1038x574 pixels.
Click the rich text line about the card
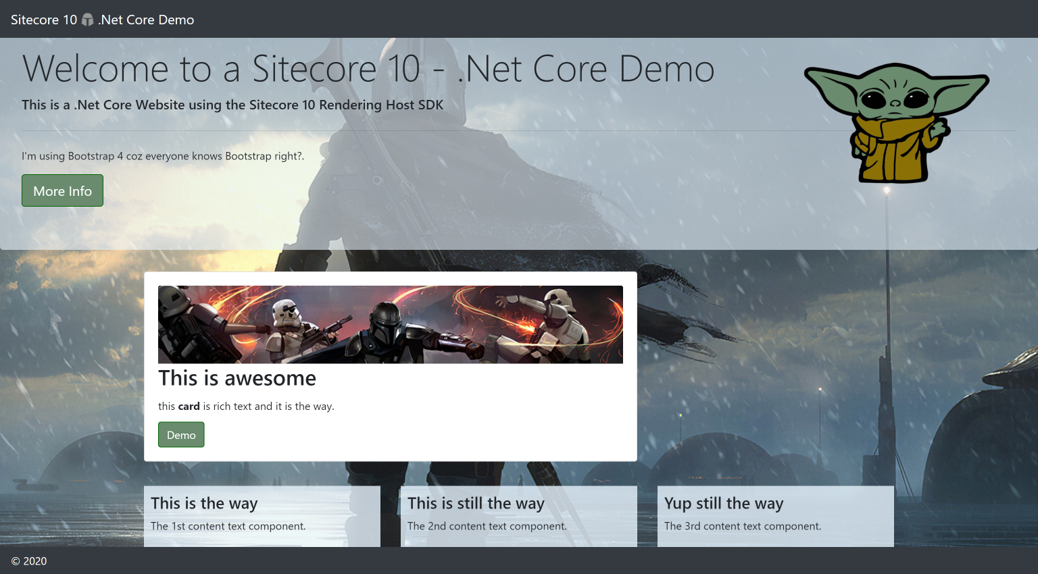coord(246,407)
